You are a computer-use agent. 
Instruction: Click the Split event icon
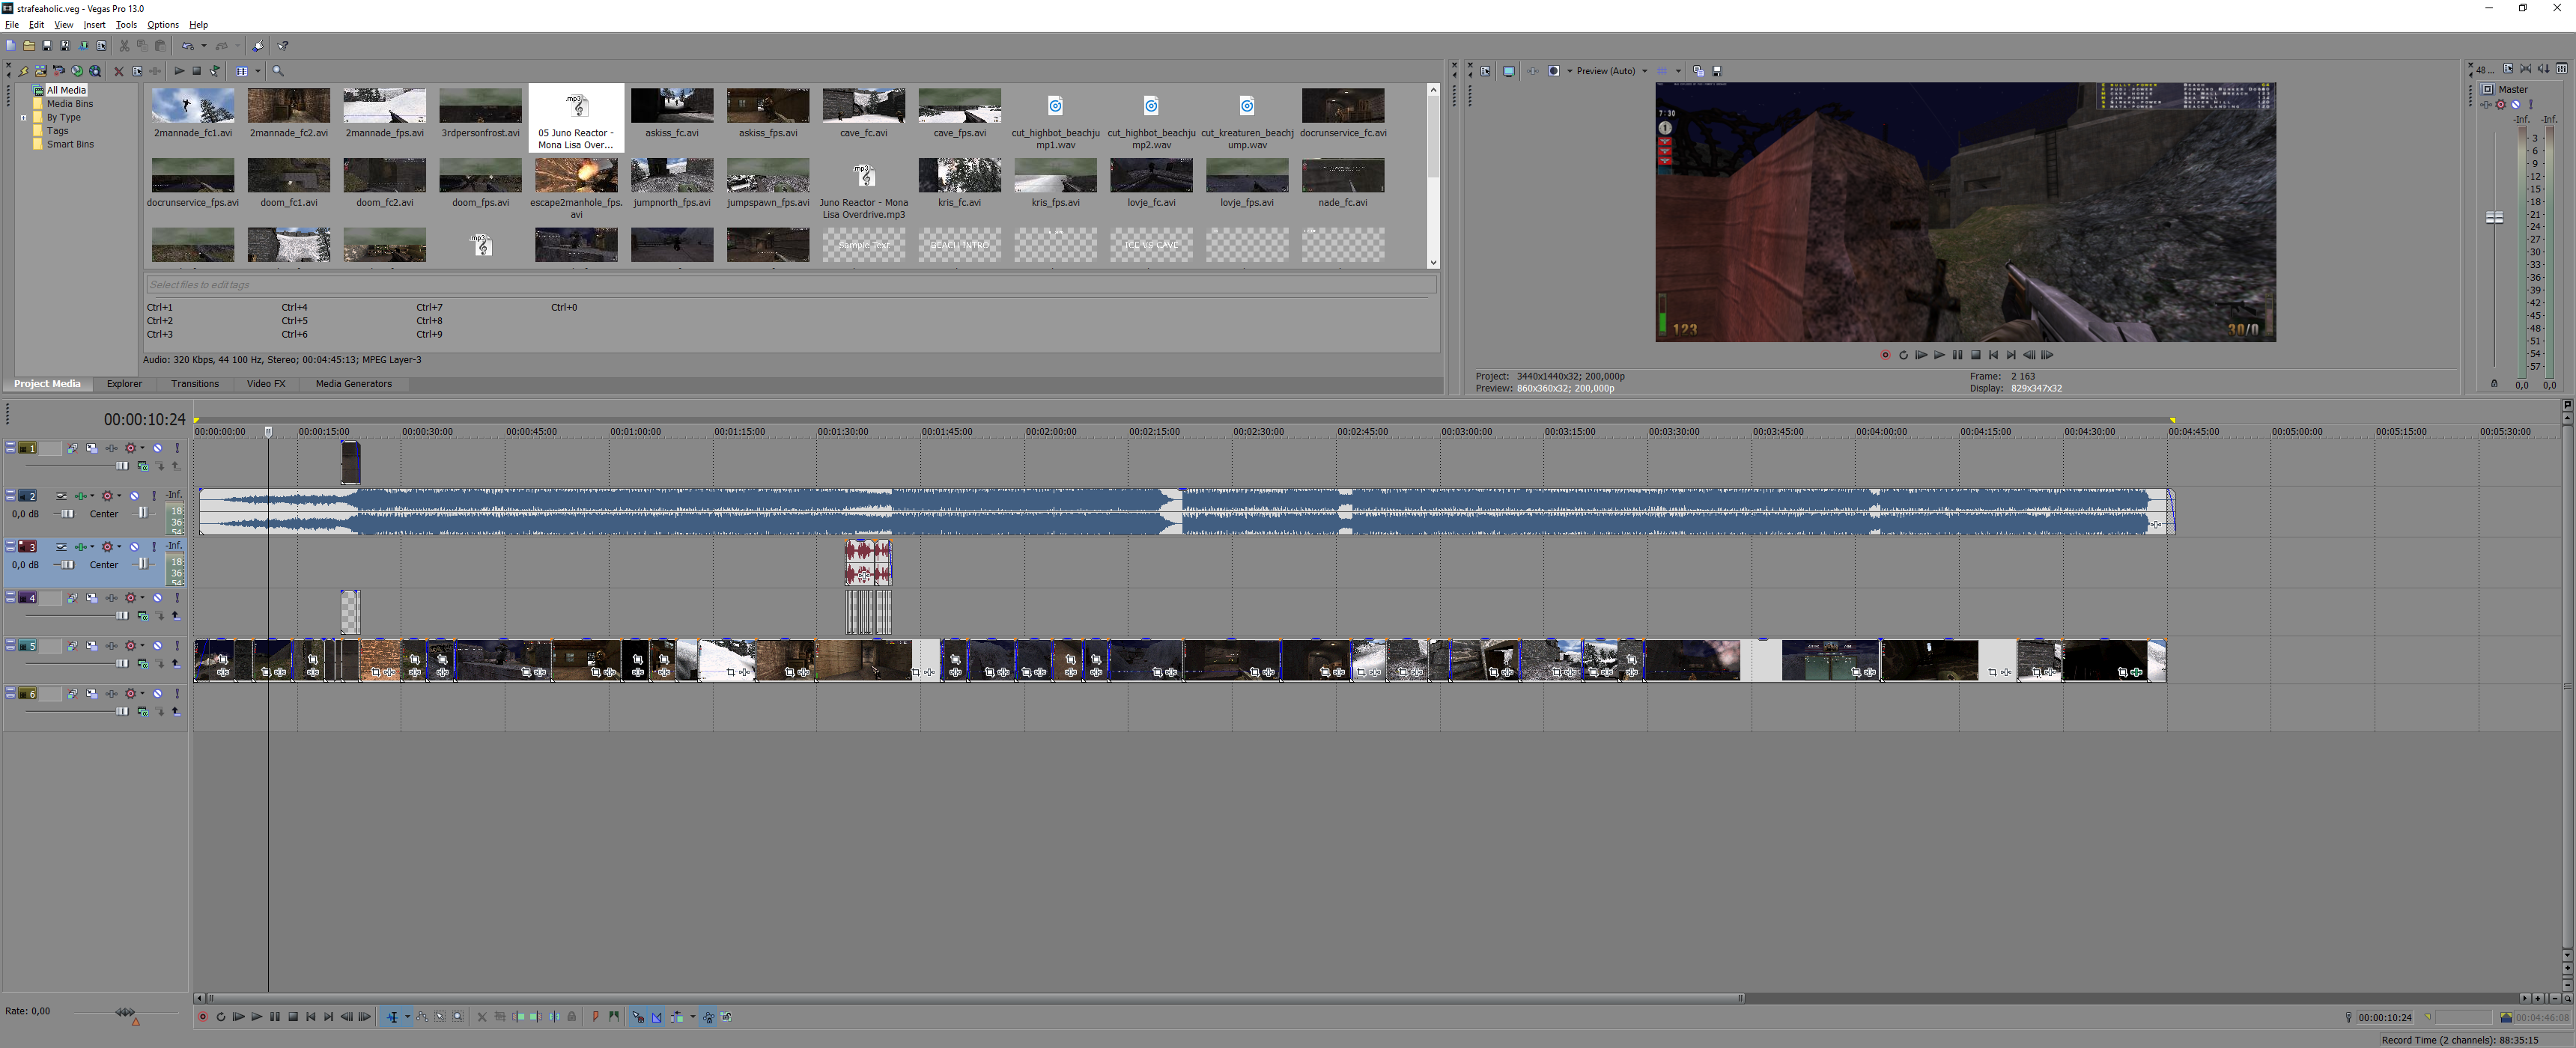pyautogui.click(x=555, y=1017)
